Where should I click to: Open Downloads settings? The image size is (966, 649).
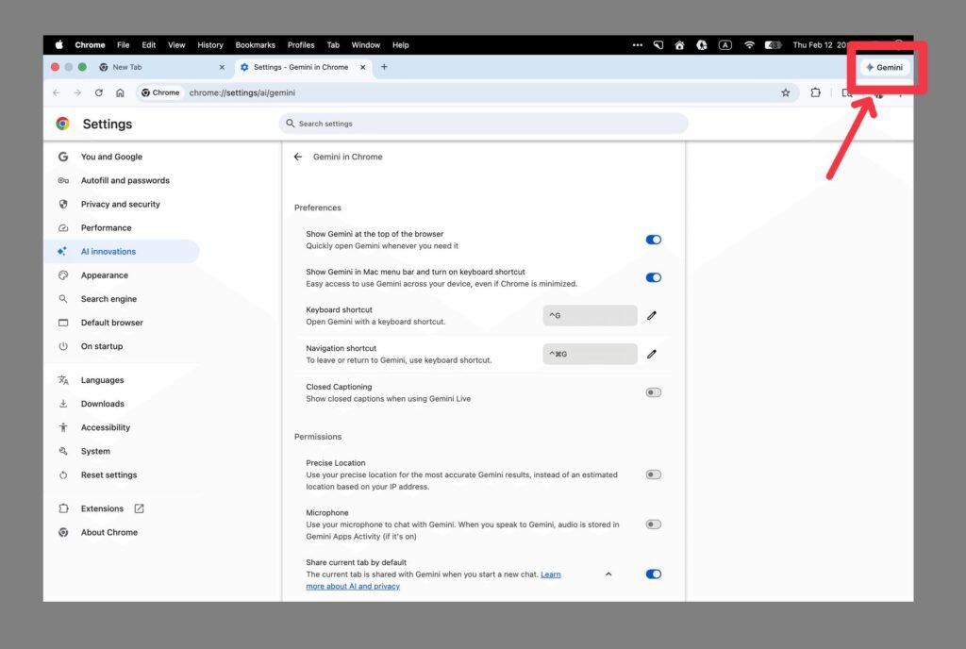122,404
